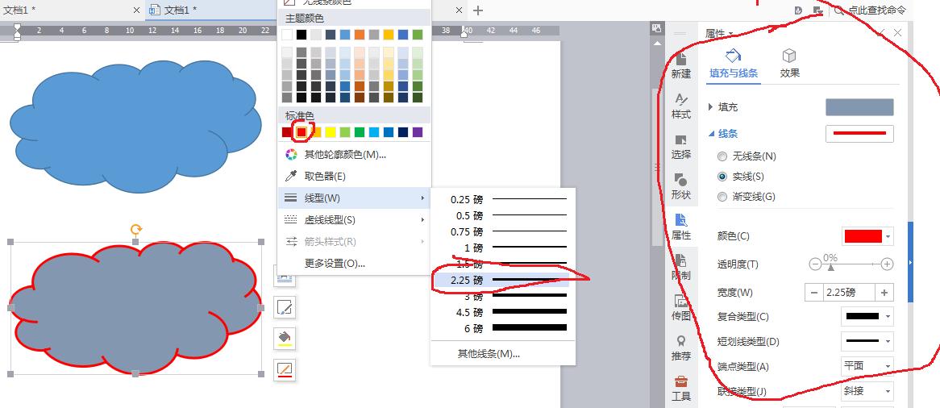
Task: Pick the bright red standard color swatch
Action: (x=302, y=132)
